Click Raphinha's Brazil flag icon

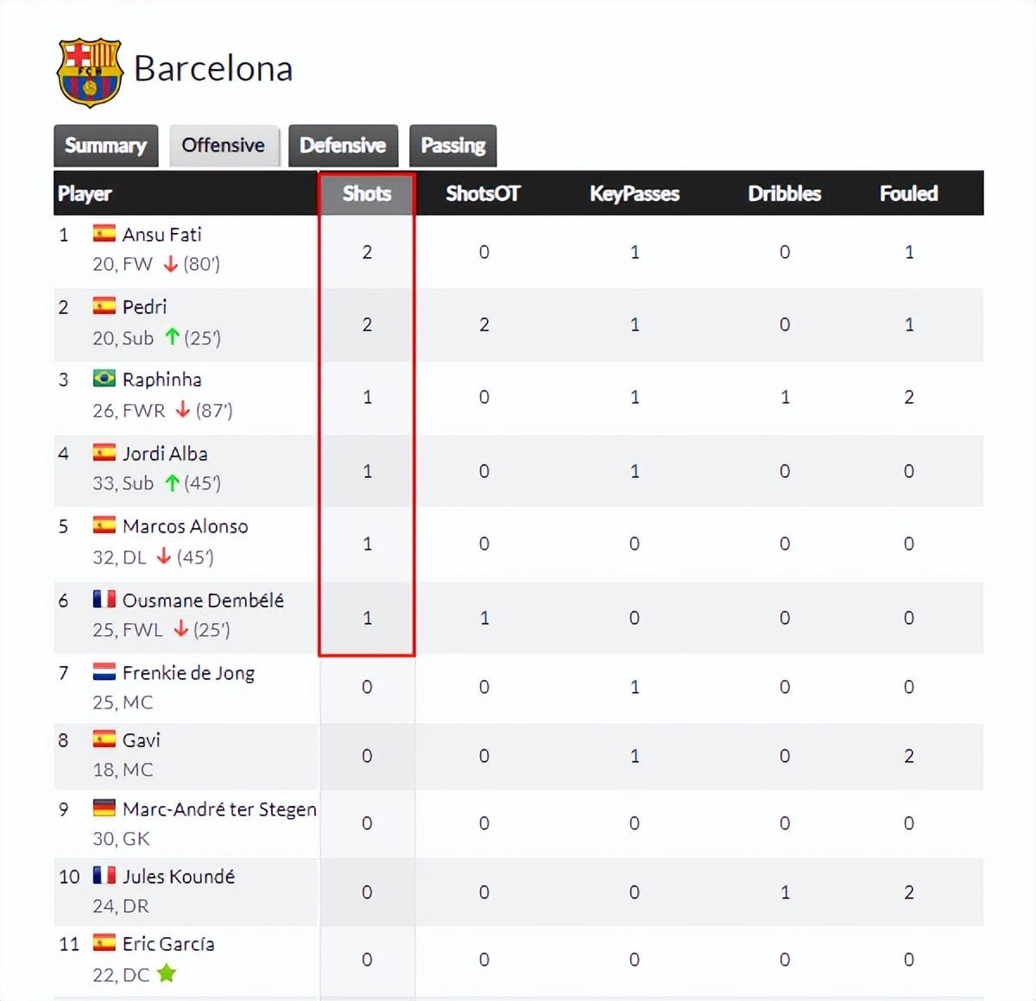click(x=104, y=379)
